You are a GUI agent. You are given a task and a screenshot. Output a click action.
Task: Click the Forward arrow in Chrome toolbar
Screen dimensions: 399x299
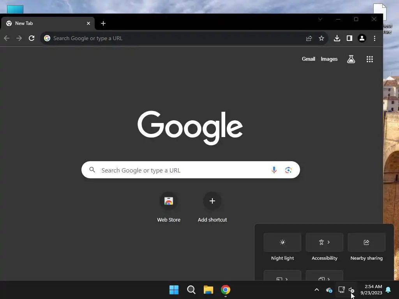point(19,38)
